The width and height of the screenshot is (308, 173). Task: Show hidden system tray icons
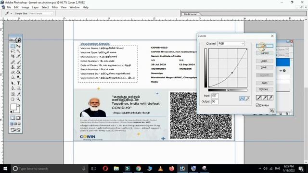[x=260, y=169]
